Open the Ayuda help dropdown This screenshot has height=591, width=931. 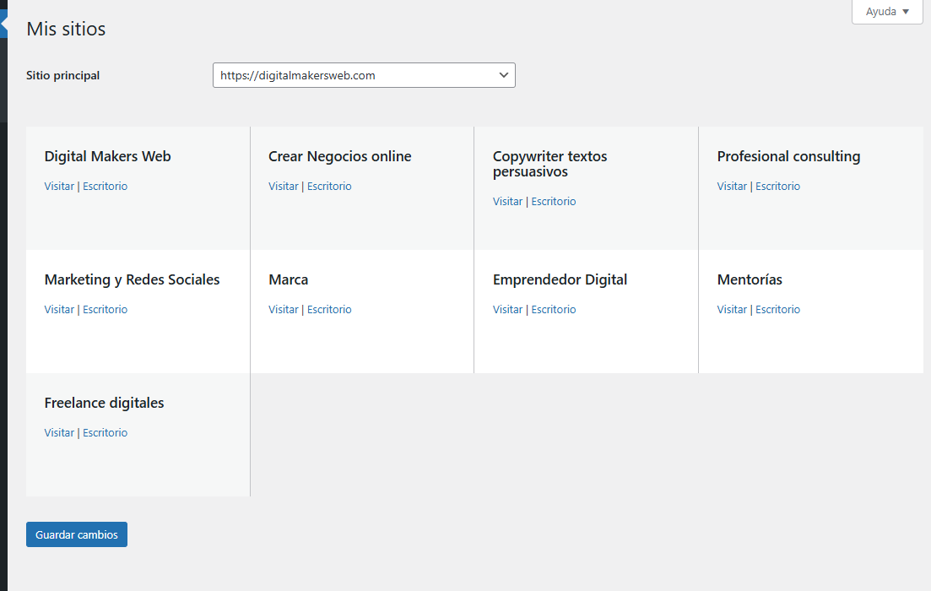[887, 12]
